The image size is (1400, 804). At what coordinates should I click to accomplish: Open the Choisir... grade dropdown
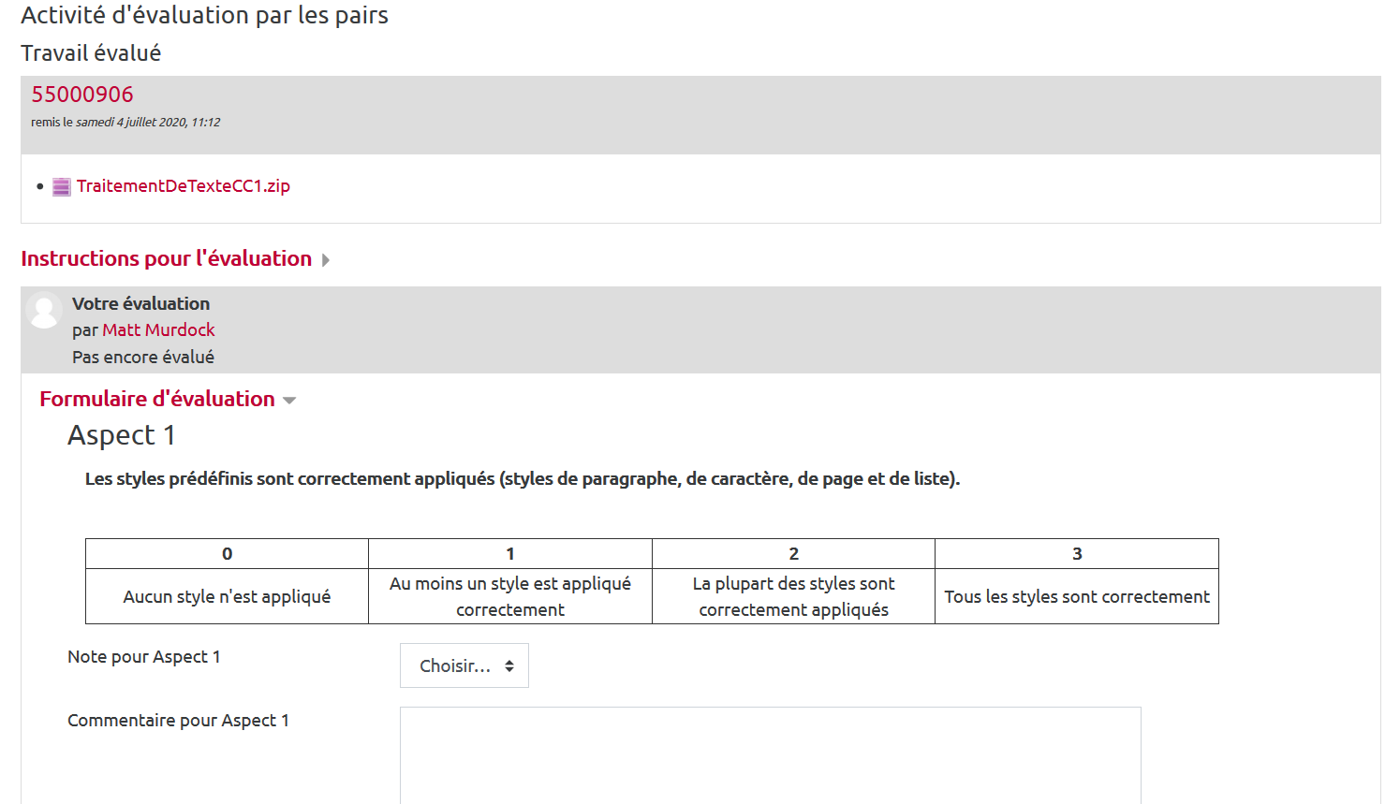(464, 665)
